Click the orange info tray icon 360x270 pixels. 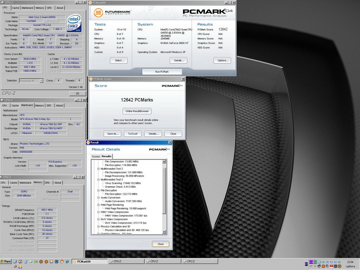pyautogui.click(x=339, y=266)
